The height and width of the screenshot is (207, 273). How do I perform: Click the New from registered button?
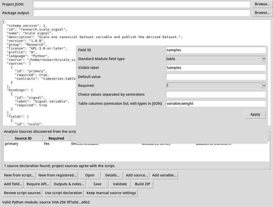click(58, 175)
